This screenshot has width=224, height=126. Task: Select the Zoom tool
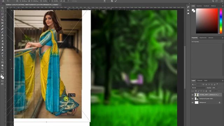[2, 68]
